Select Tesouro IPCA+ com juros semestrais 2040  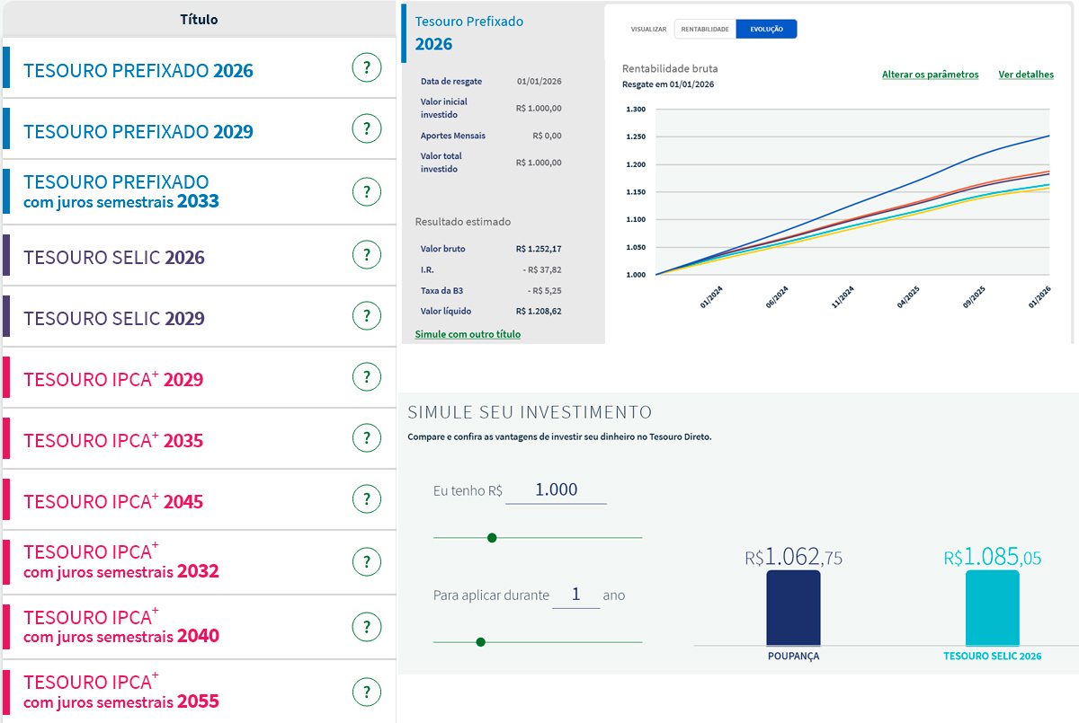(121, 626)
